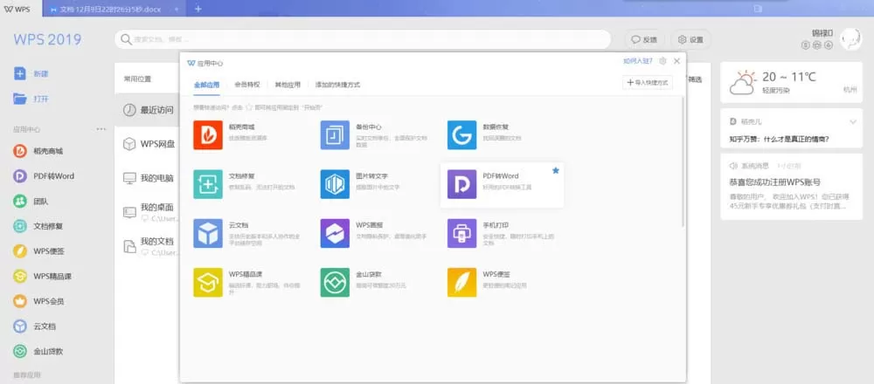Screen dimensions: 874x384
Task: Open PDF转Word tile in App Center dialog
Action: pyautogui.click(x=502, y=185)
